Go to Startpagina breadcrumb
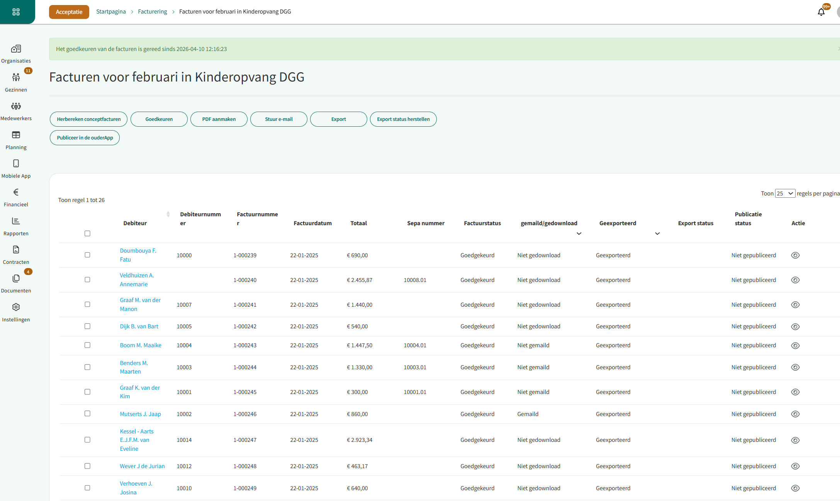The width and height of the screenshot is (840, 501). (111, 12)
